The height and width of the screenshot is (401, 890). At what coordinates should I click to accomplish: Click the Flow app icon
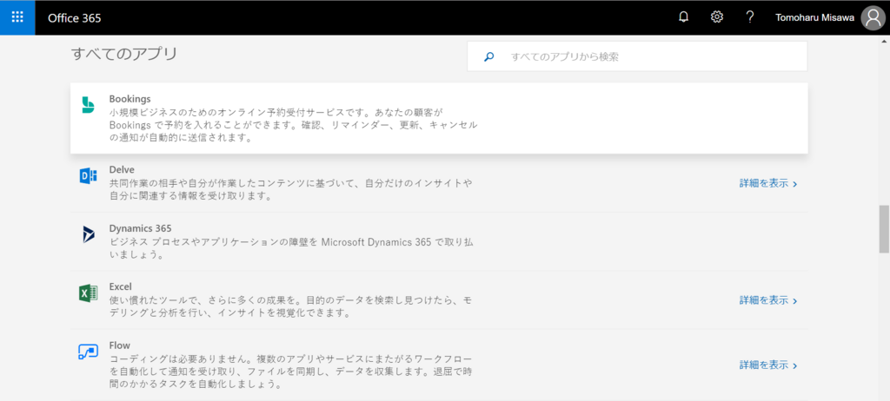(x=88, y=352)
